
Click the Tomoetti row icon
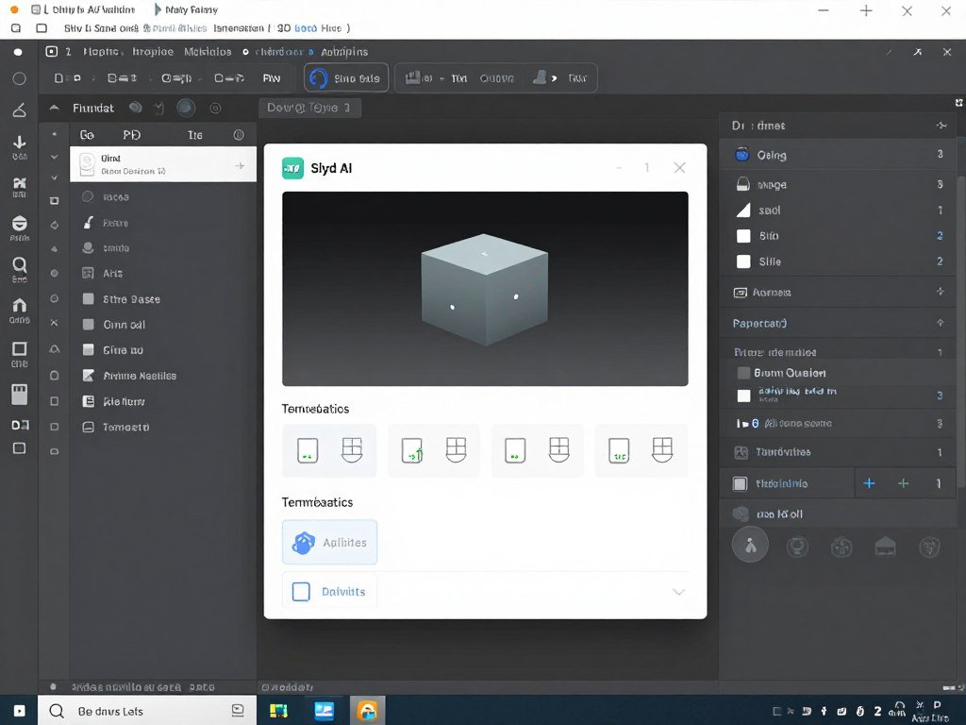(89, 427)
